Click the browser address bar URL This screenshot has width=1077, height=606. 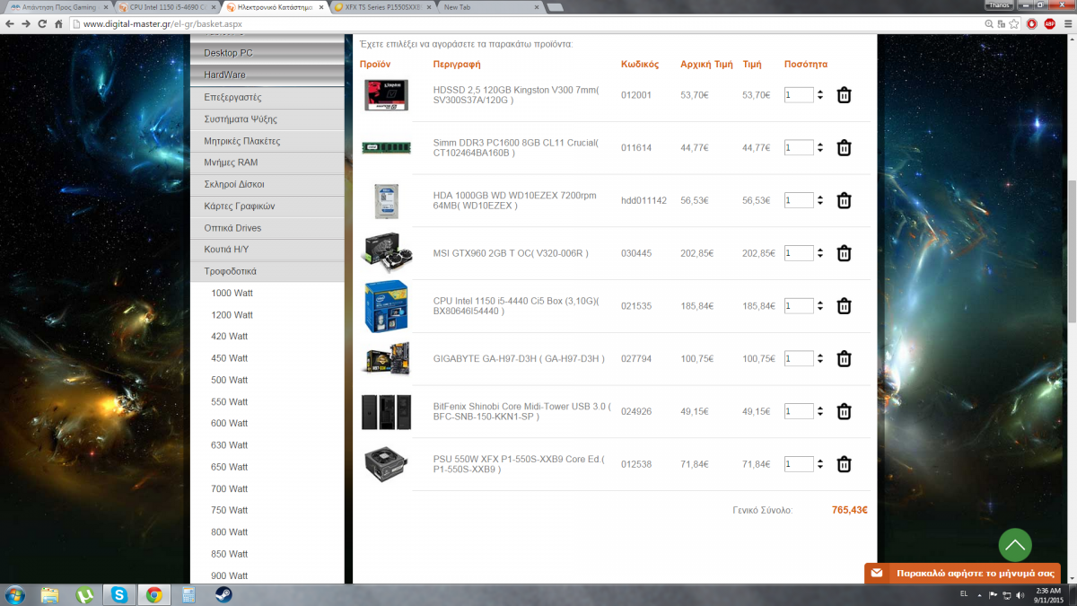tap(162, 23)
